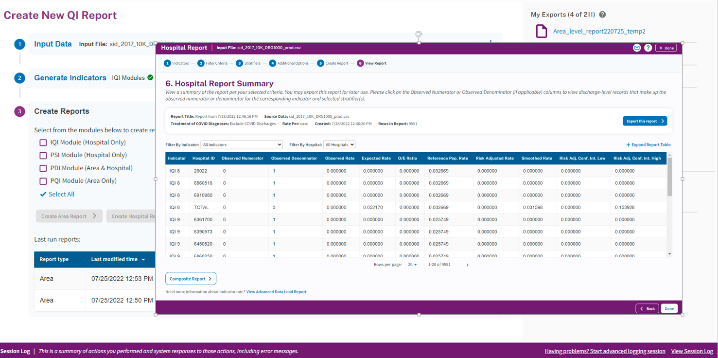Tick the PQI Module (Area Only) checkbox
Viewport: 718px width, 358px height.
(43, 181)
